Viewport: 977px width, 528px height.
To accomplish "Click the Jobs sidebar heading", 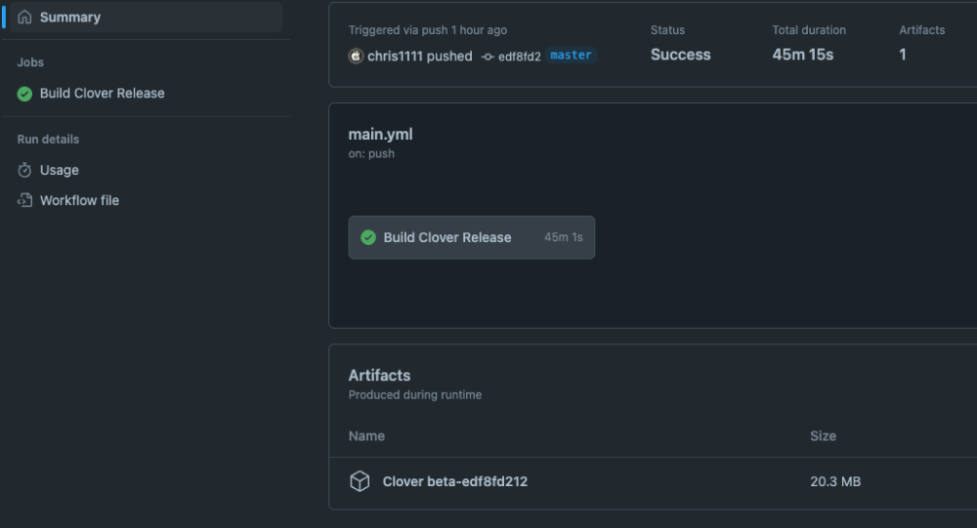I will [x=30, y=62].
